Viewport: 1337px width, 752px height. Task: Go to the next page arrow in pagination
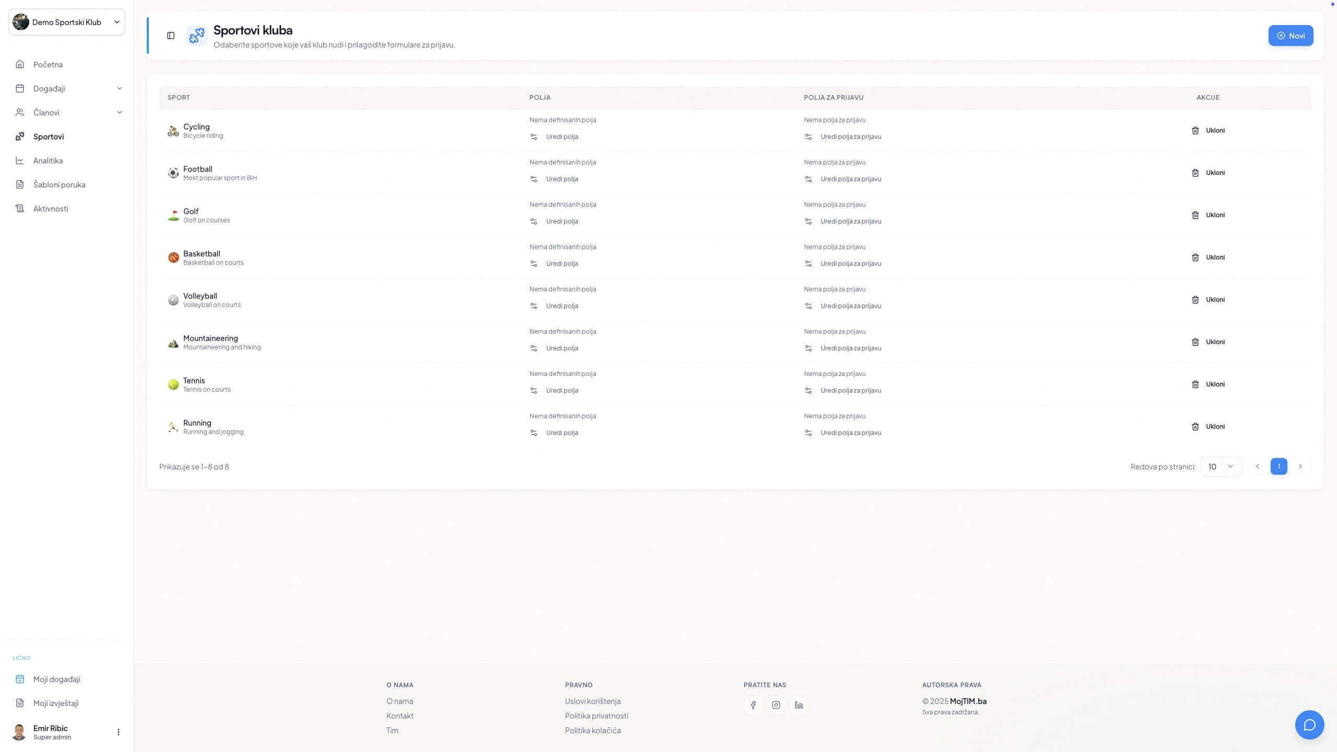pos(1300,466)
